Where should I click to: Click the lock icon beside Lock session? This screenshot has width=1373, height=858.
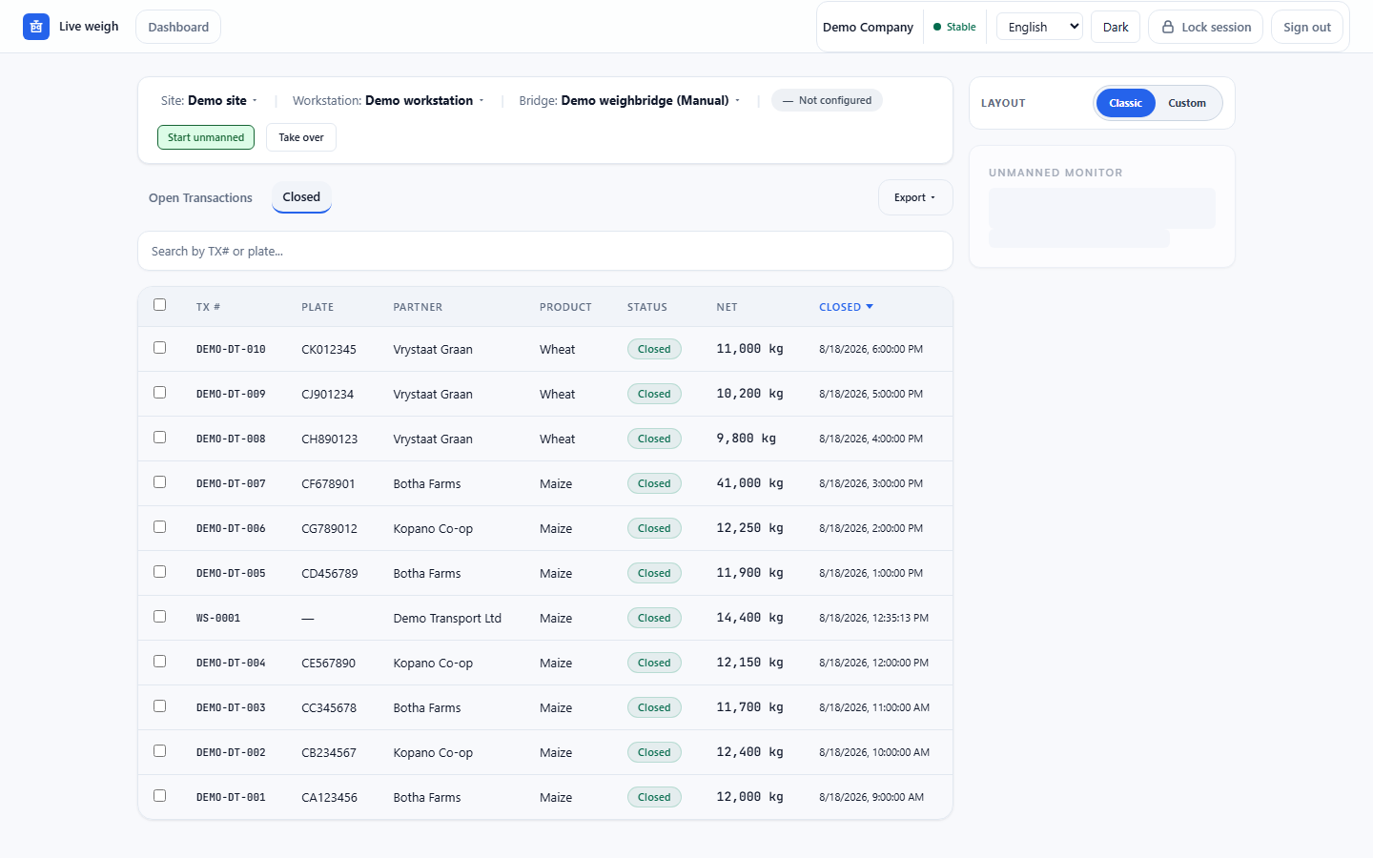click(1168, 27)
